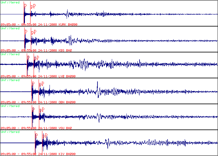
Task: Pick the P arrival marker on LVZ trace
Action: [28, 58]
